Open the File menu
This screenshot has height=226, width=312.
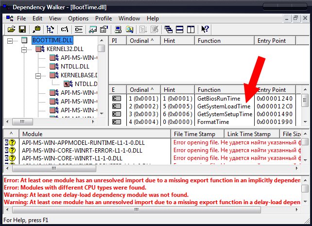tap(21, 18)
